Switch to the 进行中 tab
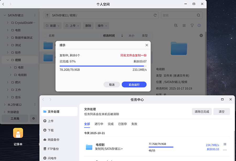 pyautogui.click(x=99, y=124)
